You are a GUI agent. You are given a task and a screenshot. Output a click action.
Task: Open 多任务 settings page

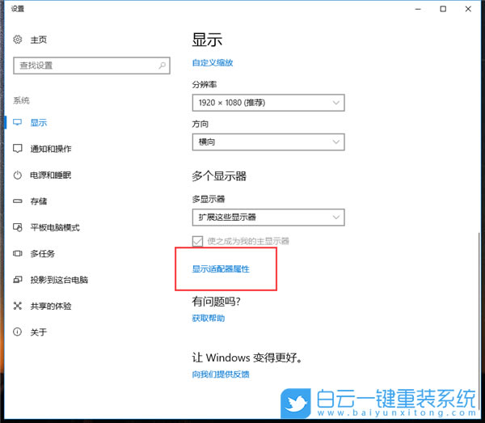pos(42,254)
